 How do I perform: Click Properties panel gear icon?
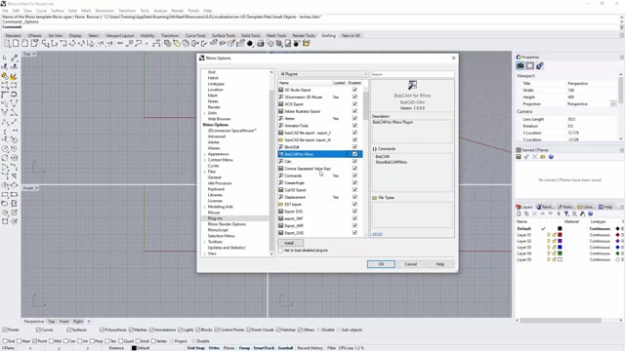click(621, 58)
